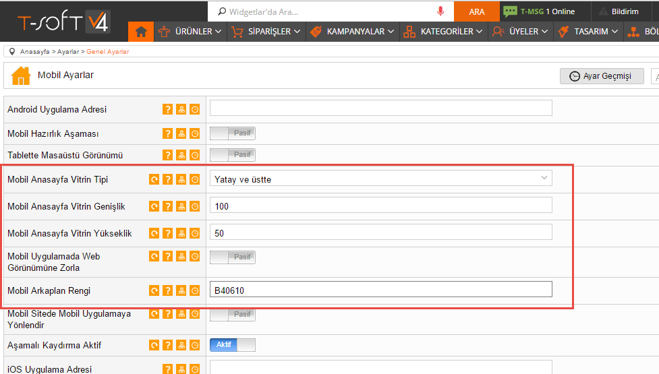
Task: Open Ayar Geçmişi settings history
Action: (602, 76)
